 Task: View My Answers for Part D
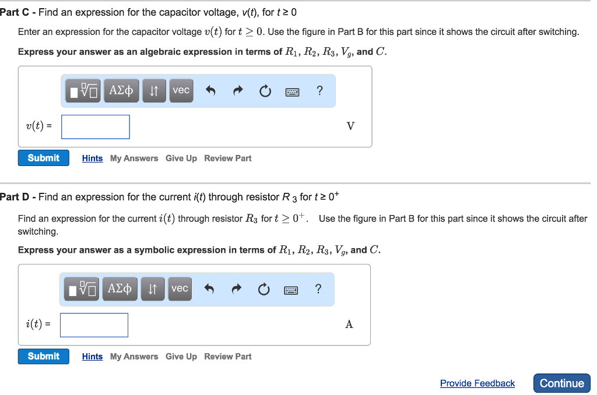[134, 356]
